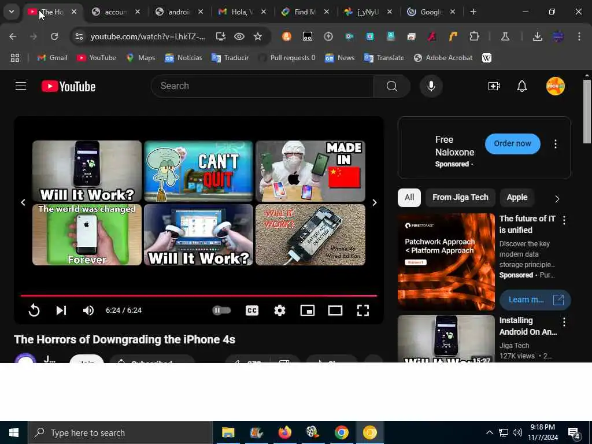Open Chrome three-dot menu
This screenshot has height=444, width=592.
[579, 36]
